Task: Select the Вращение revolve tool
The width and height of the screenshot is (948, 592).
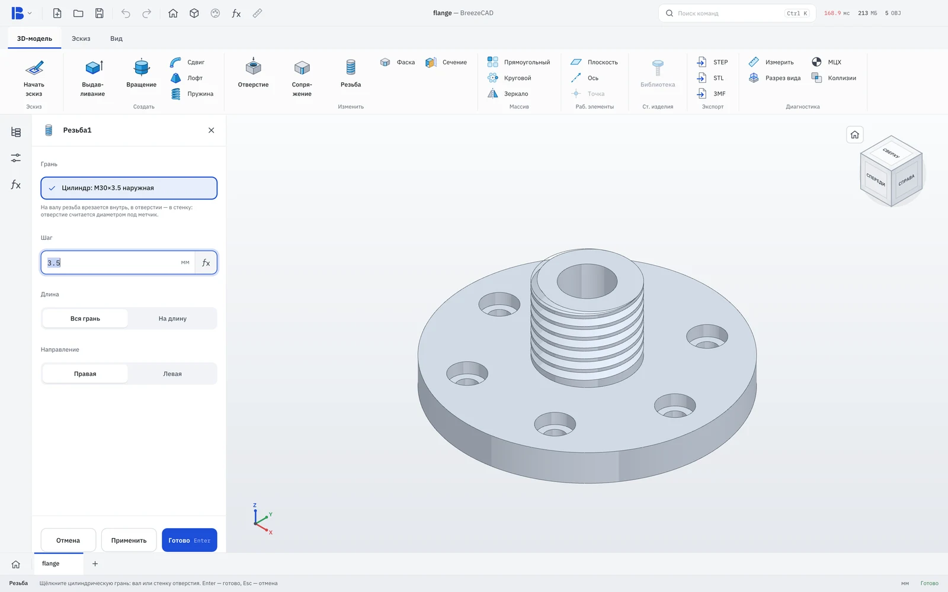Action: coord(141,74)
